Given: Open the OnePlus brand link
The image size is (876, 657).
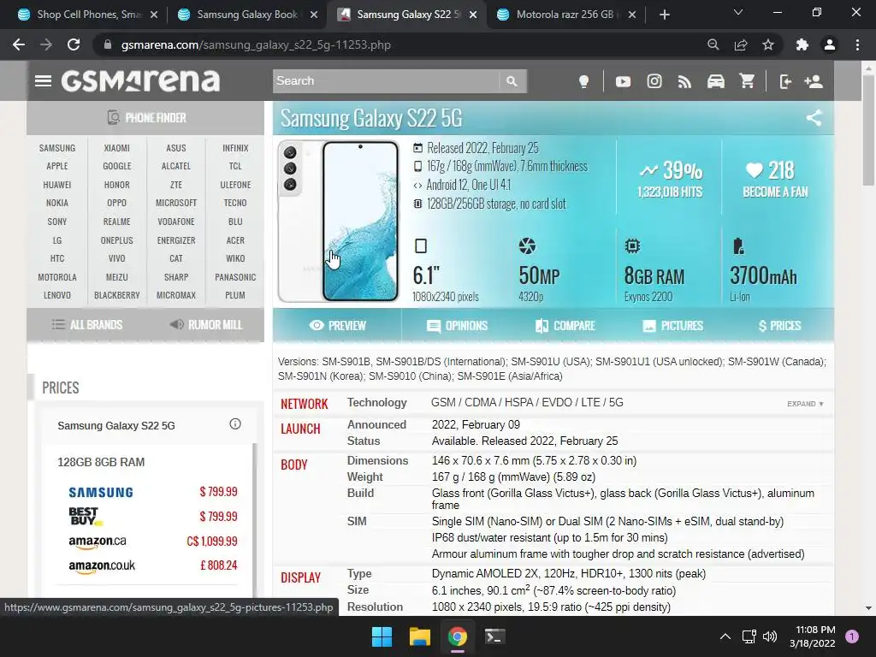Looking at the screenshot, I should 116,240.
